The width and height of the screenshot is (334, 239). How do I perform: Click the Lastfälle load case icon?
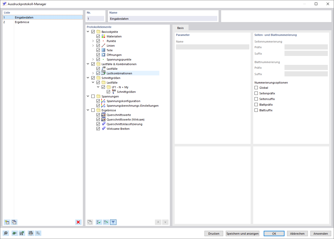point(103,69)
